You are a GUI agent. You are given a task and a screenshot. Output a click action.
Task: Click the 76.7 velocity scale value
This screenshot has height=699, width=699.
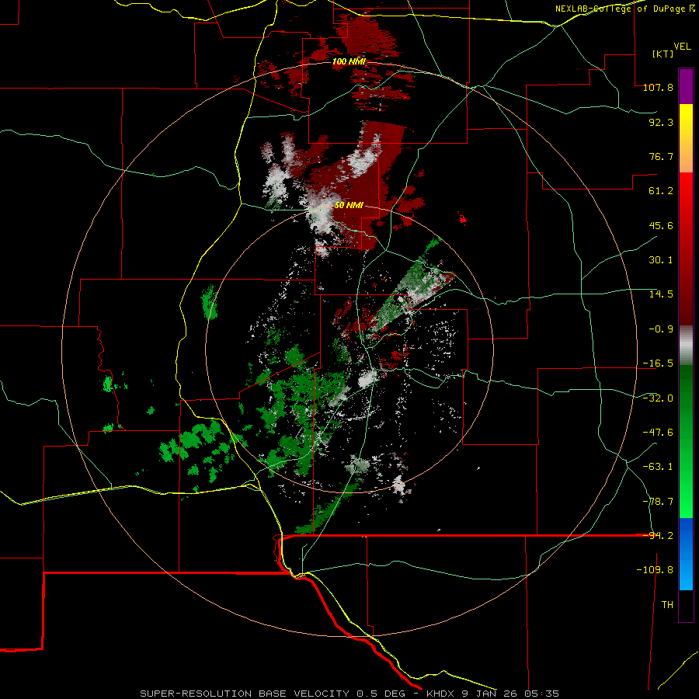point(661,156)
